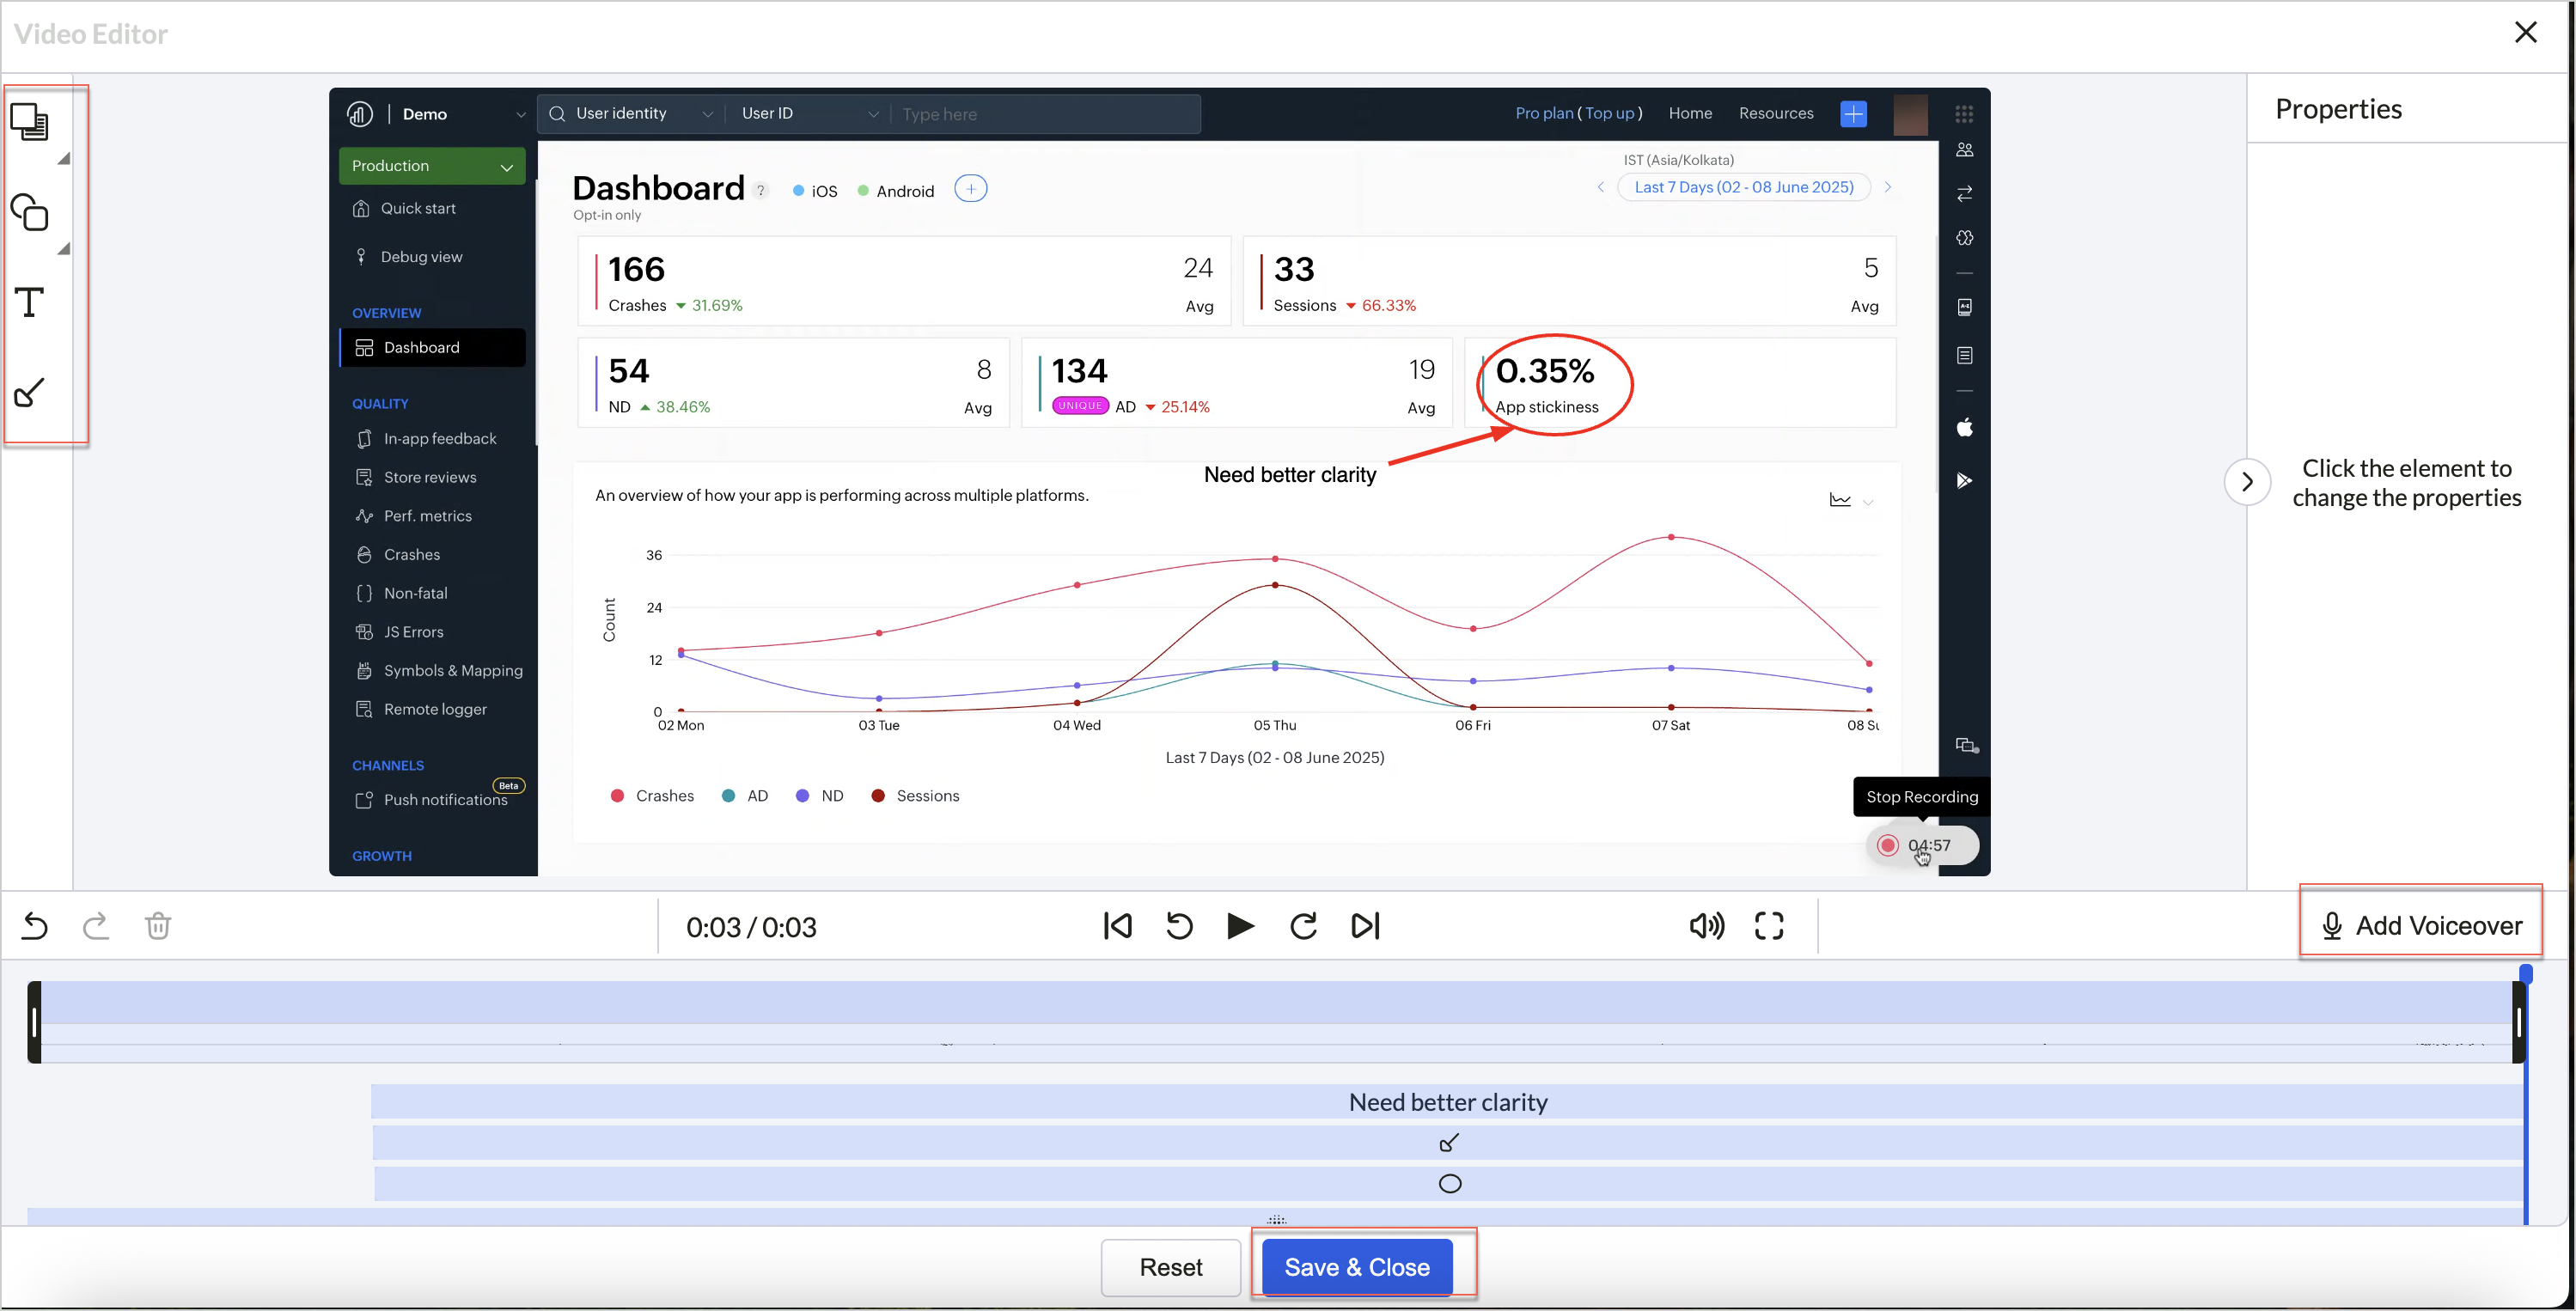Expand shapes tool options triangle
The width and height of the screenshot is (2576, 1311).
click(x=64, y=249)
